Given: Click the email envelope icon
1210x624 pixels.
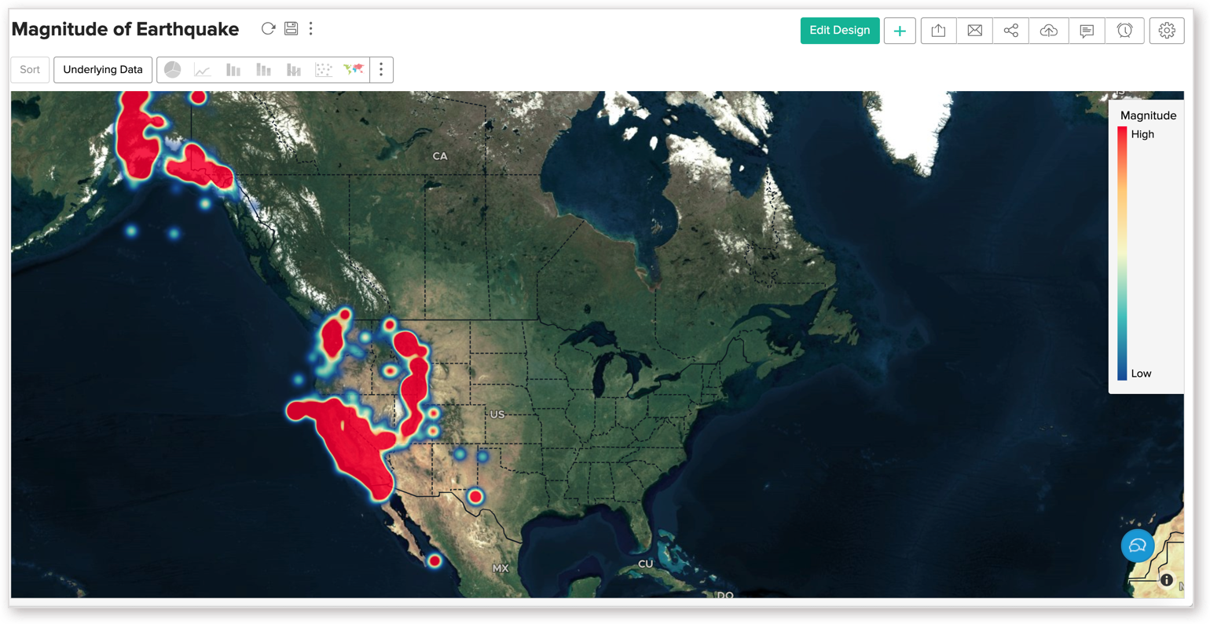Looking at the screenshot, I should tap(974, 31).
